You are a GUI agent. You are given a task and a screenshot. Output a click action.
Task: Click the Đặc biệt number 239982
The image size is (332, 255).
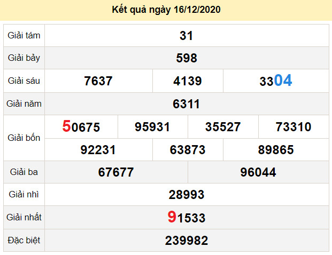[x=187, y=241]
